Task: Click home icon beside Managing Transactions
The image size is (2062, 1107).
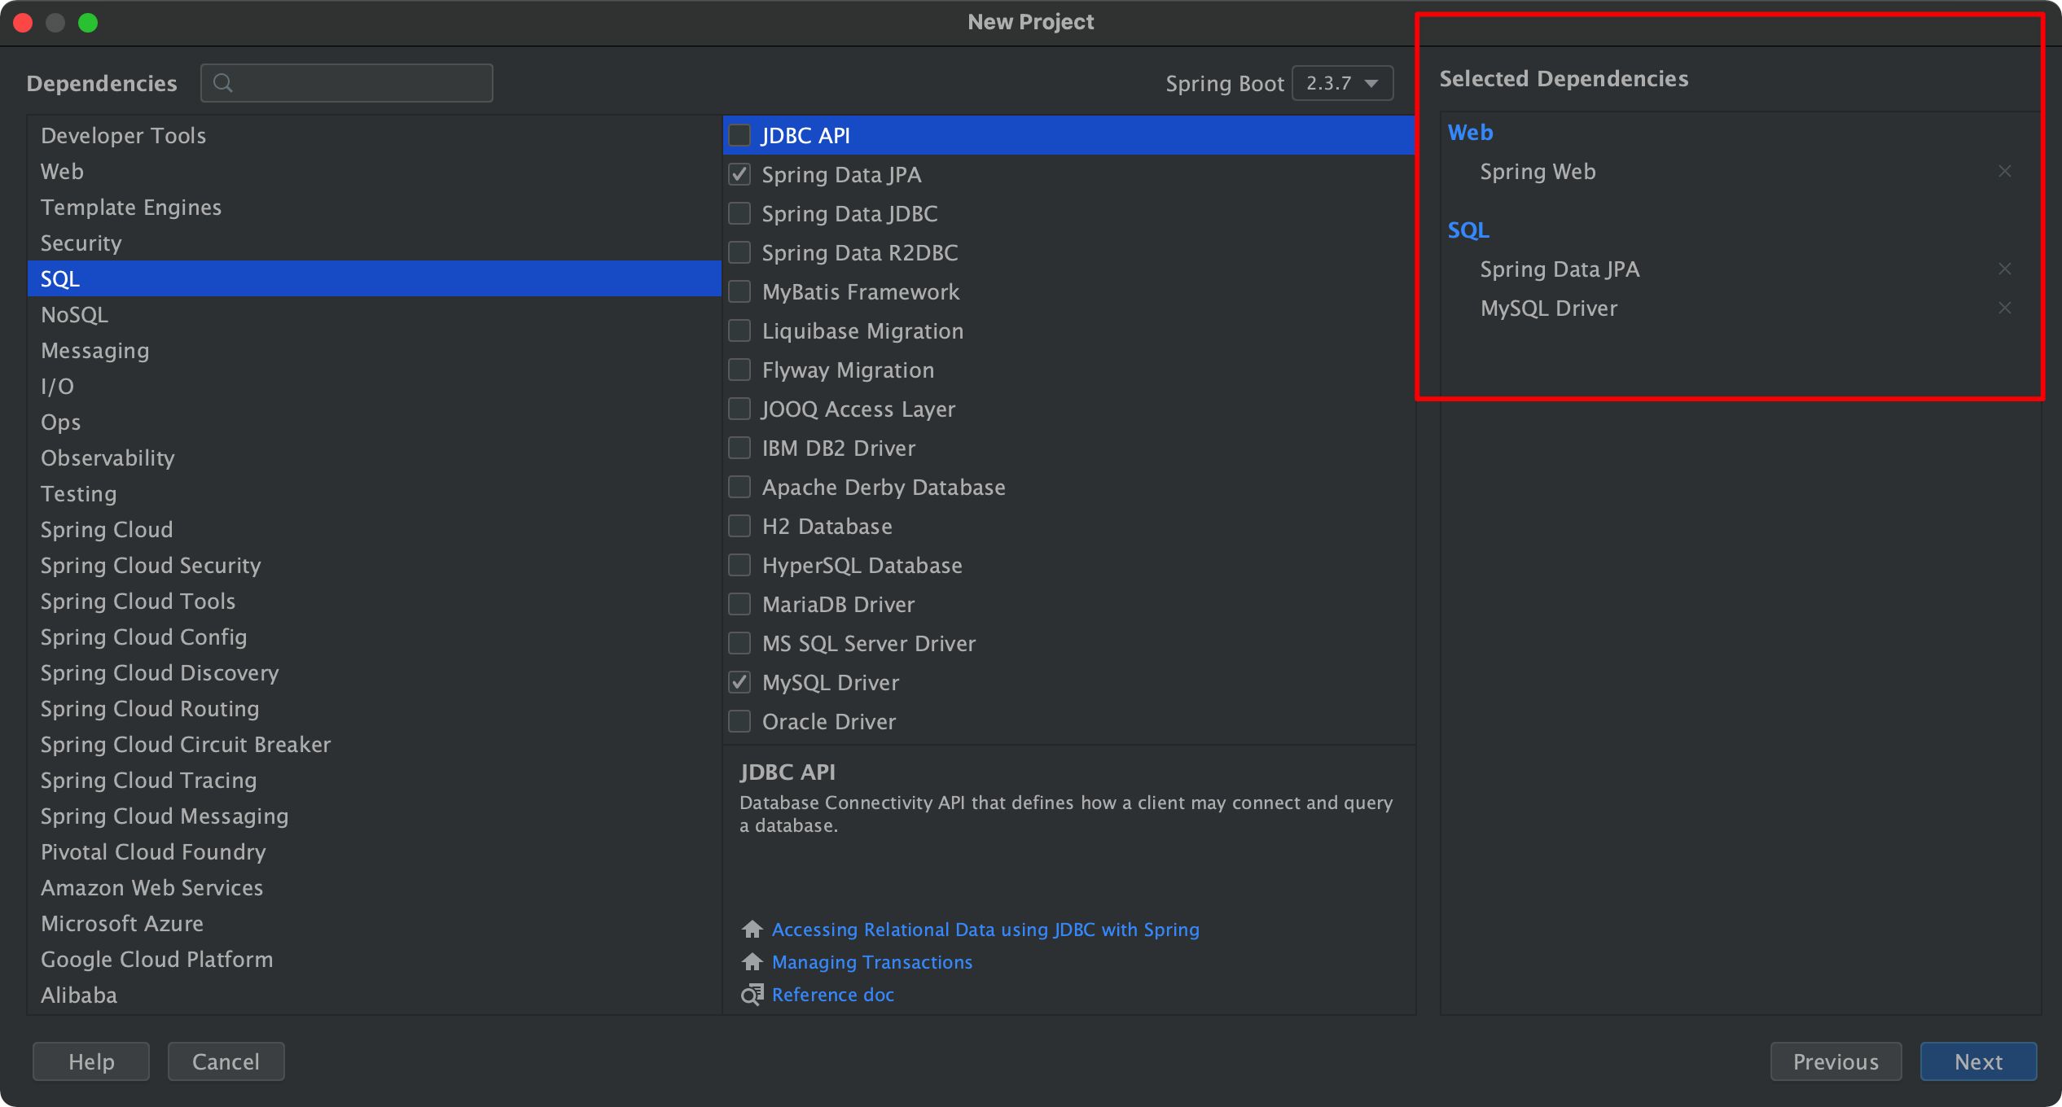Action: click(752, 962)
